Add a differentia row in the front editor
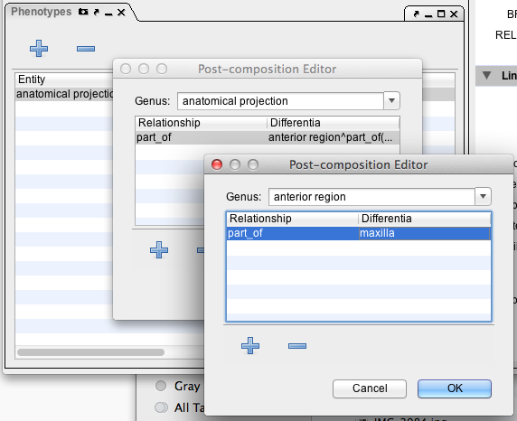Screen dimensions: 517x421 pos(250,345)
